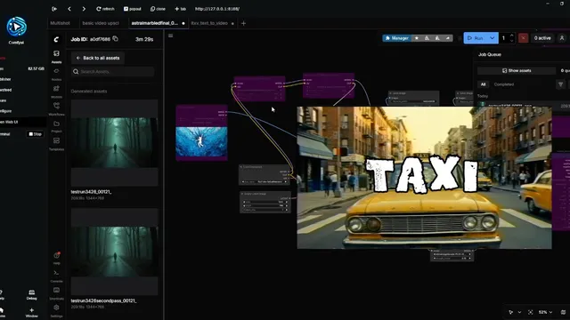
Task: Open the Templates sidebar panel
Action: 56,144
